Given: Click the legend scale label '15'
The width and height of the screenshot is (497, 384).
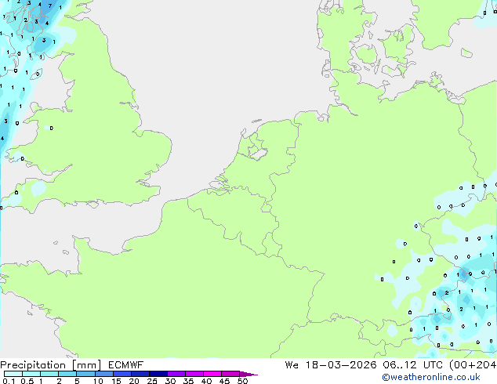Looking at the screenshot, I should 116,381.
